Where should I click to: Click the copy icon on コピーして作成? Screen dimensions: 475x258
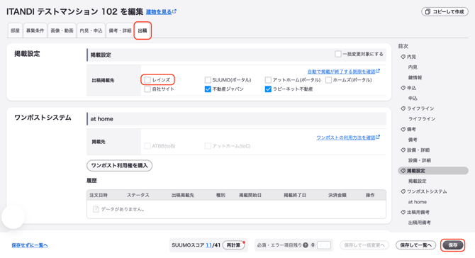[x=428, y=11]
